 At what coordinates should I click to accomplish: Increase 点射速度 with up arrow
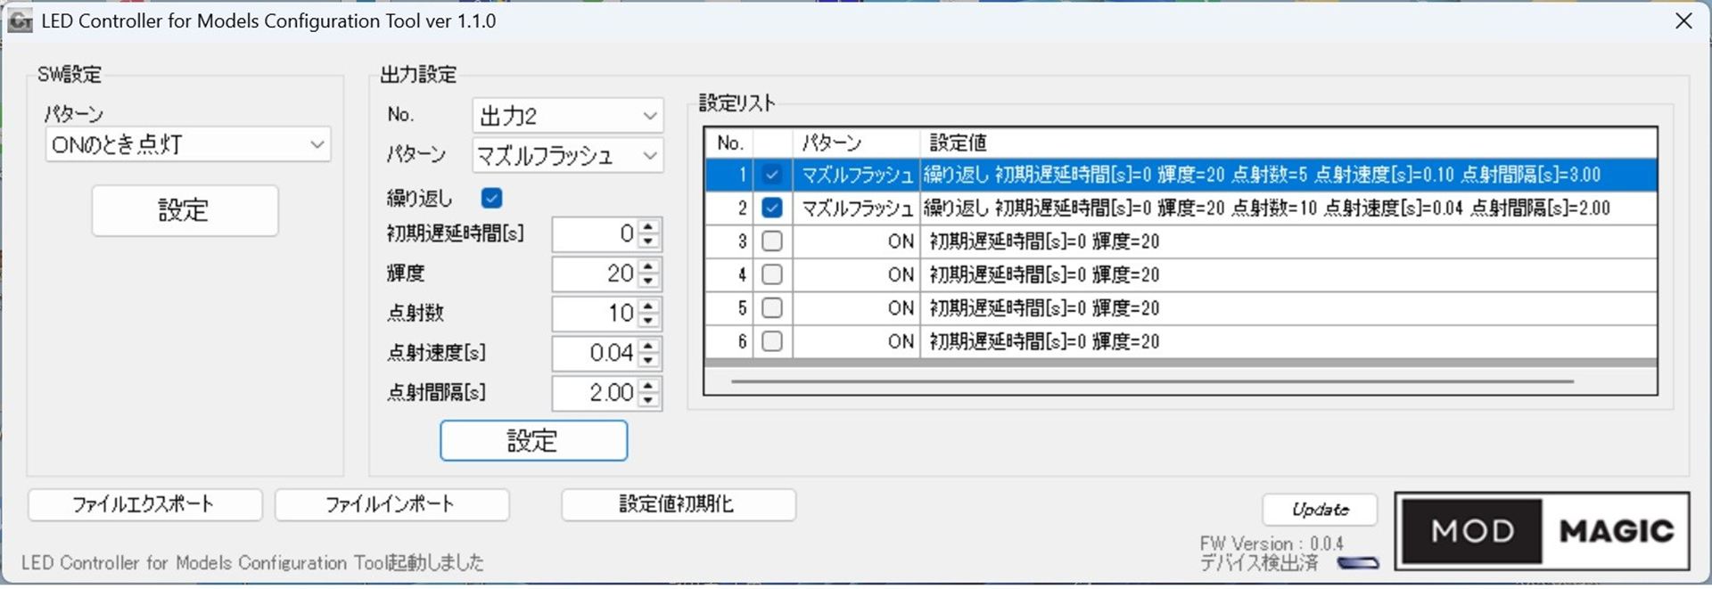click(649, 346)
